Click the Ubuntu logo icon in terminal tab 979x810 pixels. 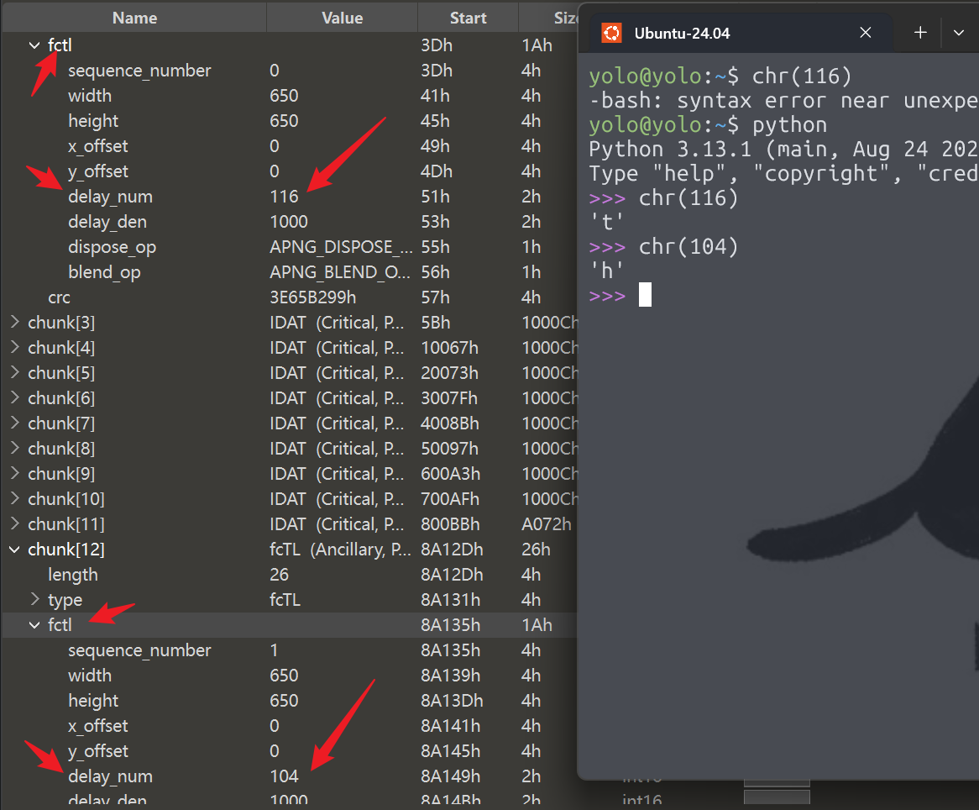point(611,34)
